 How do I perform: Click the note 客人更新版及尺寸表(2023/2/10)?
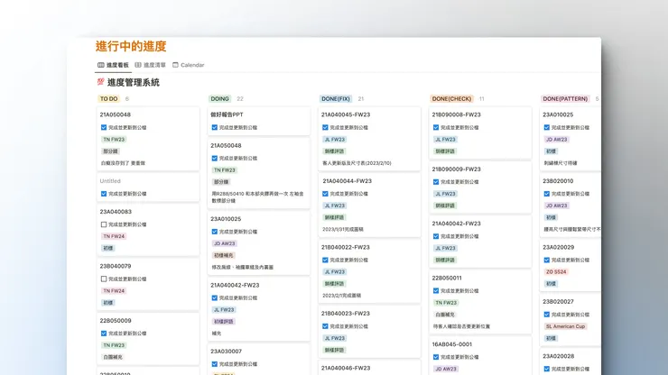357,163
